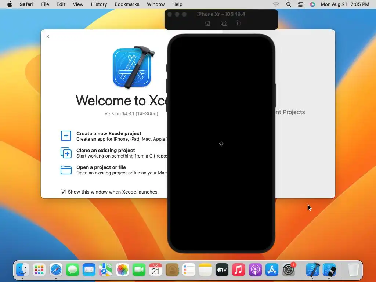Open FaceTime from the Dock
The width and height of the screenshot is (376, 282).
coord(139,270)
